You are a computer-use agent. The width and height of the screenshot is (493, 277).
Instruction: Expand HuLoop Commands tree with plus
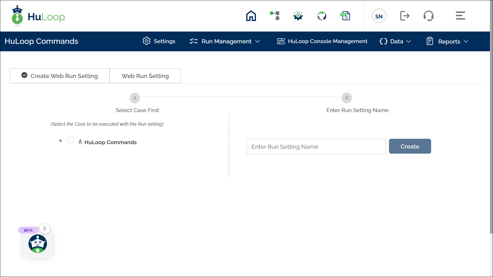pyautogui.click(x=60, y=141)
